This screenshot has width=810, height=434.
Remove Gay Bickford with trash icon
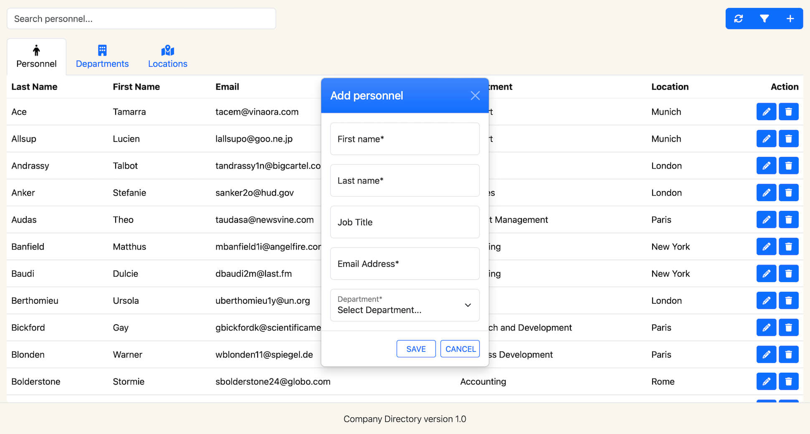[x=788, y=328]
